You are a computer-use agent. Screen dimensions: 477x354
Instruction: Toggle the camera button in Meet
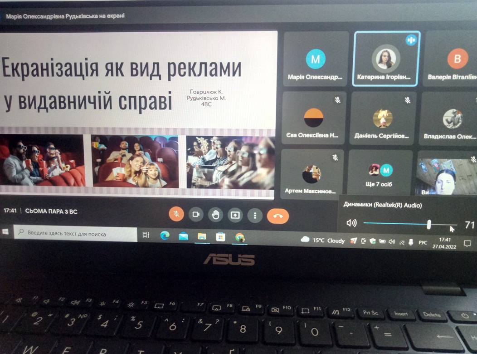196,215
